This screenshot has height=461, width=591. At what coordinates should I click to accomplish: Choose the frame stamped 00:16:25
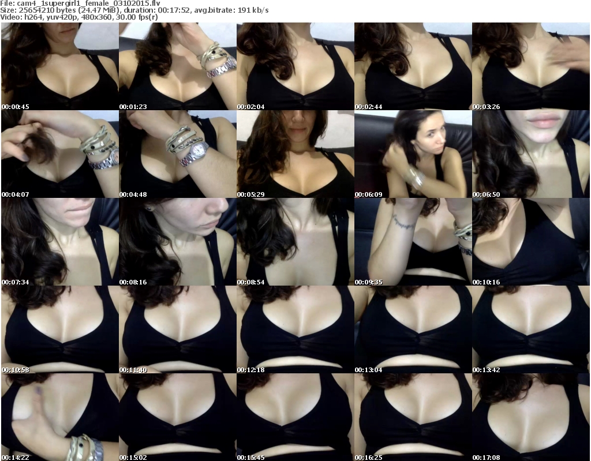point(413,417)
